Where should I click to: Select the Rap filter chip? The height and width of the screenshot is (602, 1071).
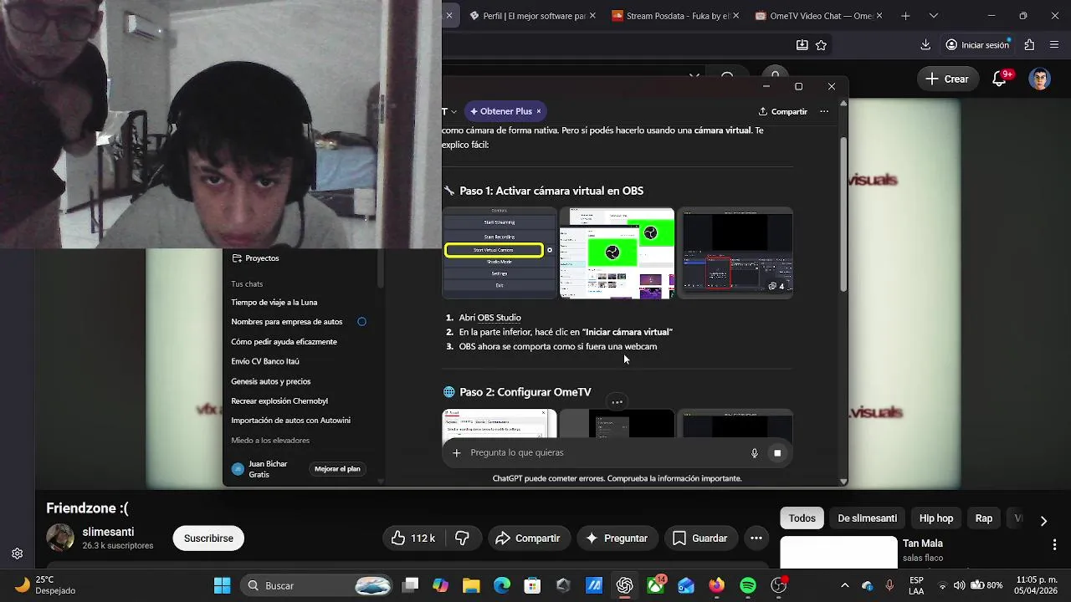pyautogui.click(x=984, y=518)
